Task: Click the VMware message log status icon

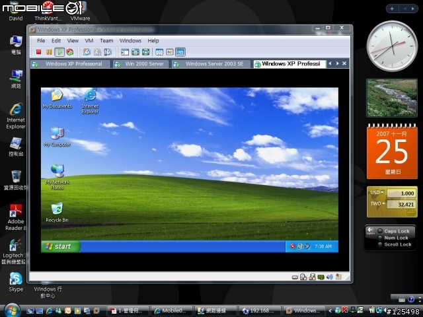Action: pos(338,277)
